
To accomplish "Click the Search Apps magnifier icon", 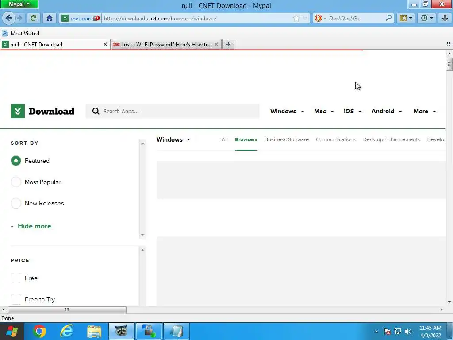I will point(96,111).
